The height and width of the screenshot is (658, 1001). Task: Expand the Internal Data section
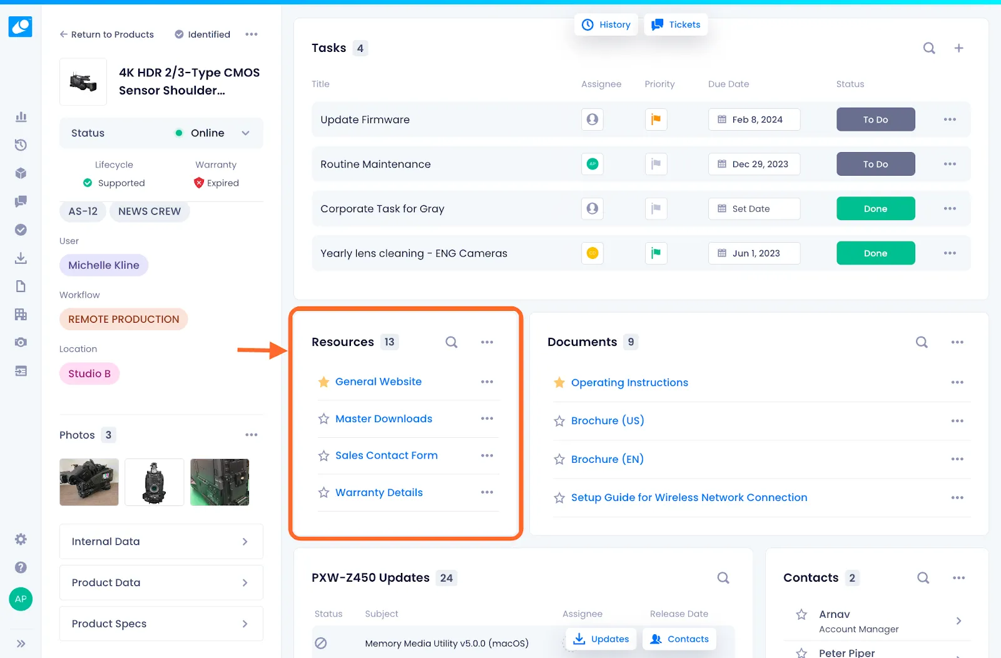(x=161, y=542)
